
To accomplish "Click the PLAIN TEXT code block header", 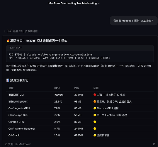I will tap(80, 48).
